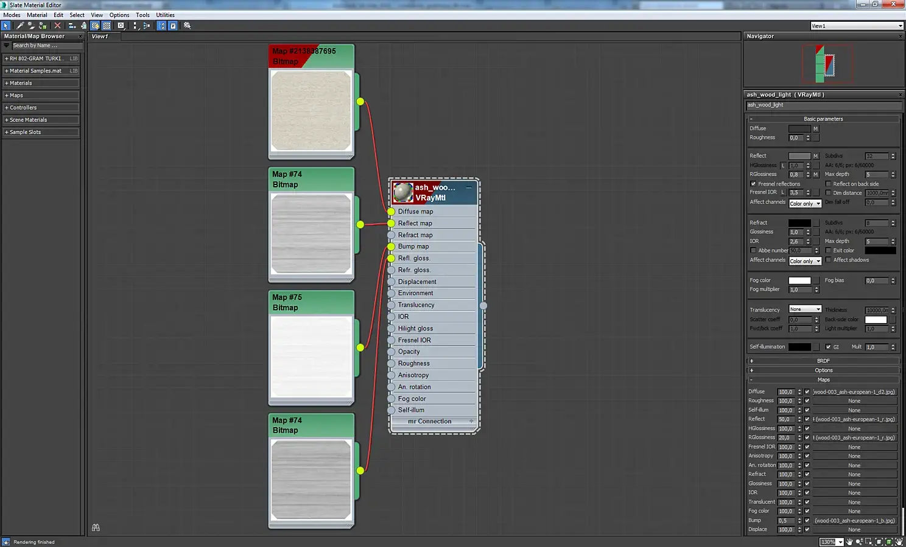Pick material from object with the eyedropper
Image resolution: width=906 pixels, height=547 pixels.
click(20, 26)
